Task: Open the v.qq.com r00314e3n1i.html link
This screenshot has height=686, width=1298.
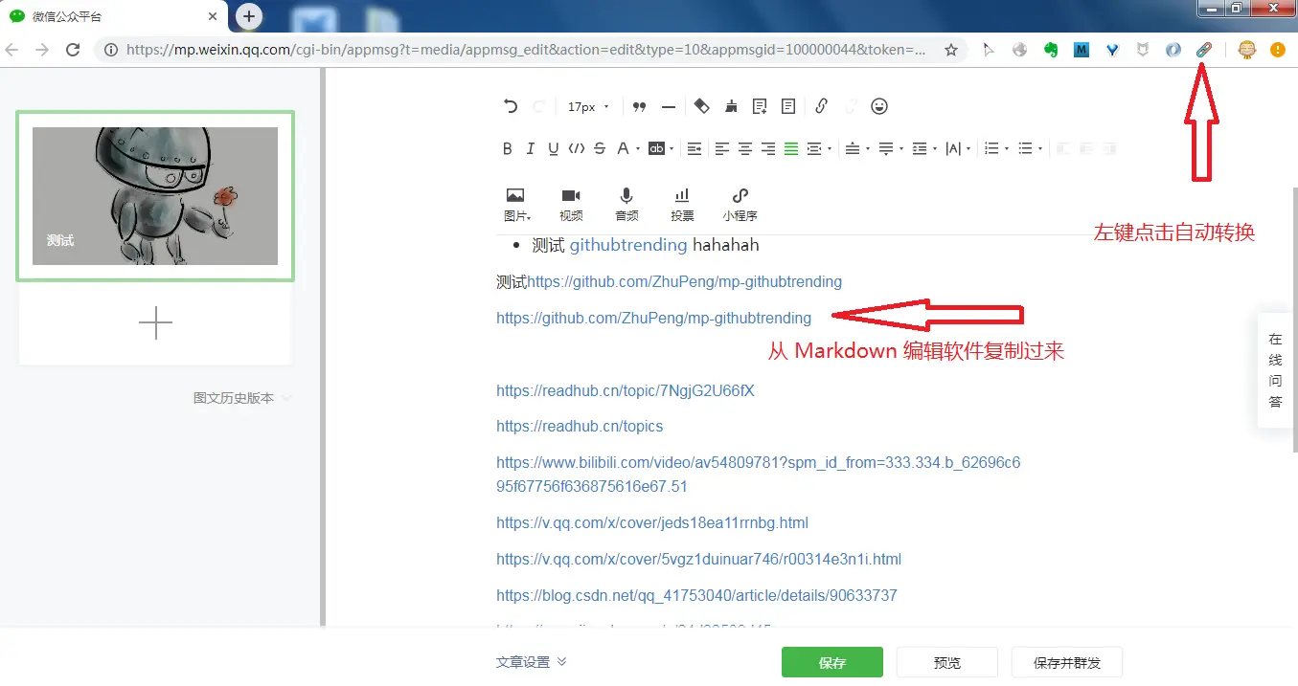Action: coord(698,559)
